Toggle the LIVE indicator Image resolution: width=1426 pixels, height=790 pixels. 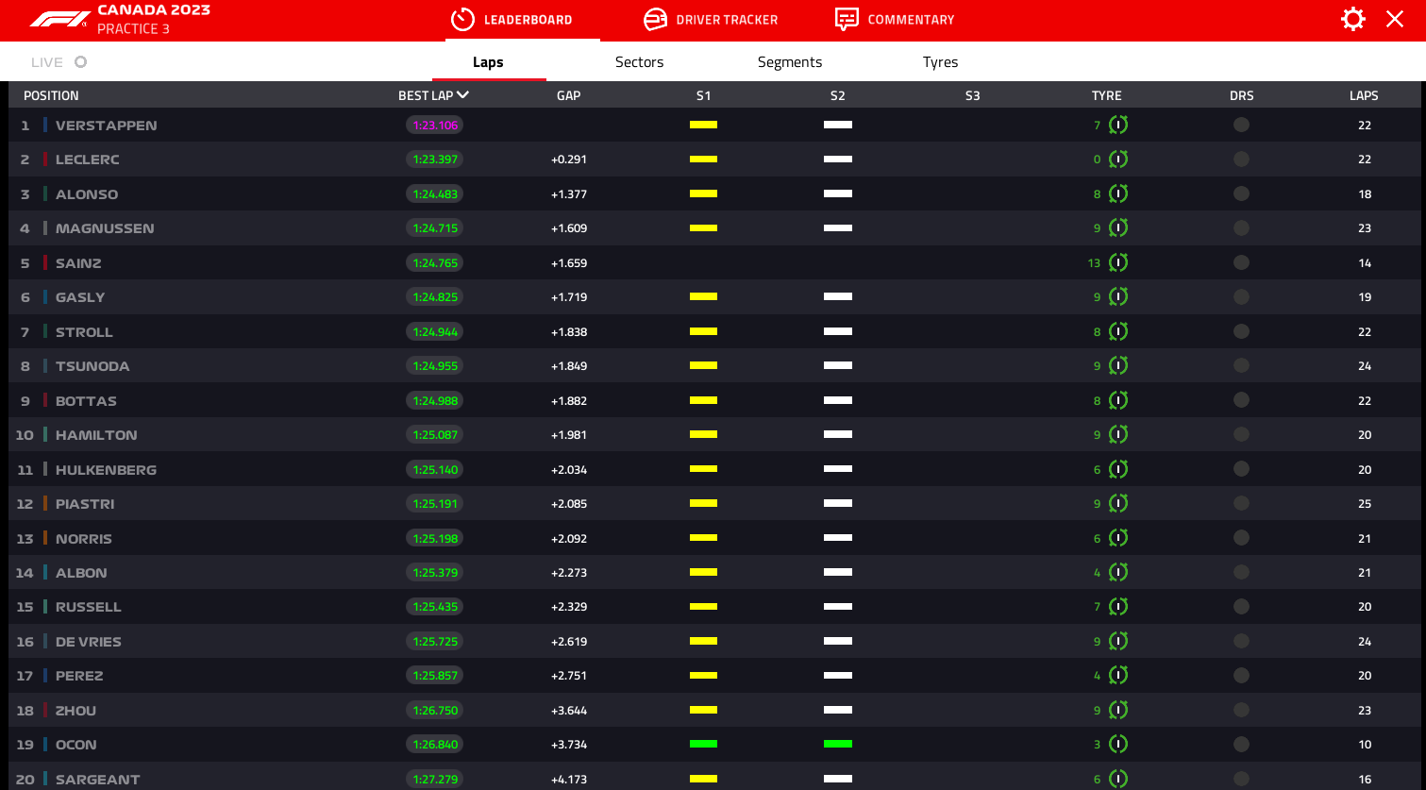click(81, 61)
